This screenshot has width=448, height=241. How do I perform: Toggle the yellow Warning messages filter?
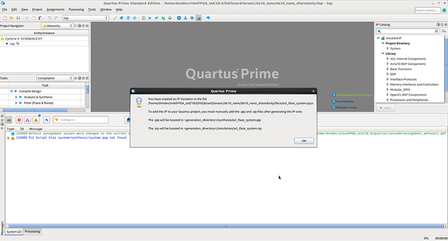click(x=36, y=120)
